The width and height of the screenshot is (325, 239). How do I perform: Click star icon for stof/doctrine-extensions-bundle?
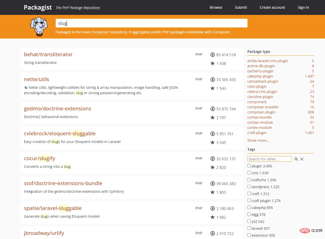tap(213, 192)
